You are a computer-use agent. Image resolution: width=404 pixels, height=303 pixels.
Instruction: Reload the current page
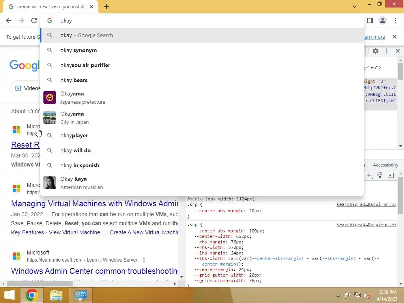34,21
